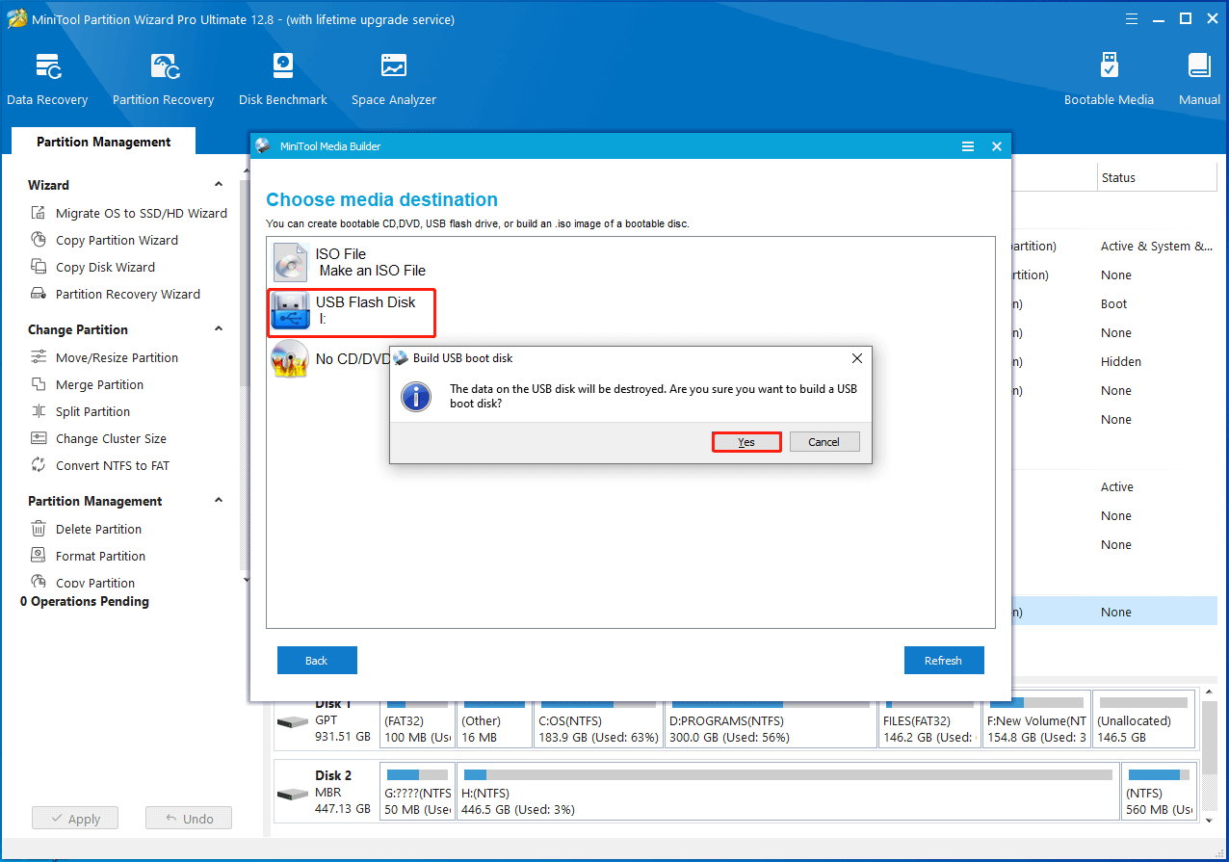Refresh the media destination list

click(943, 661)
